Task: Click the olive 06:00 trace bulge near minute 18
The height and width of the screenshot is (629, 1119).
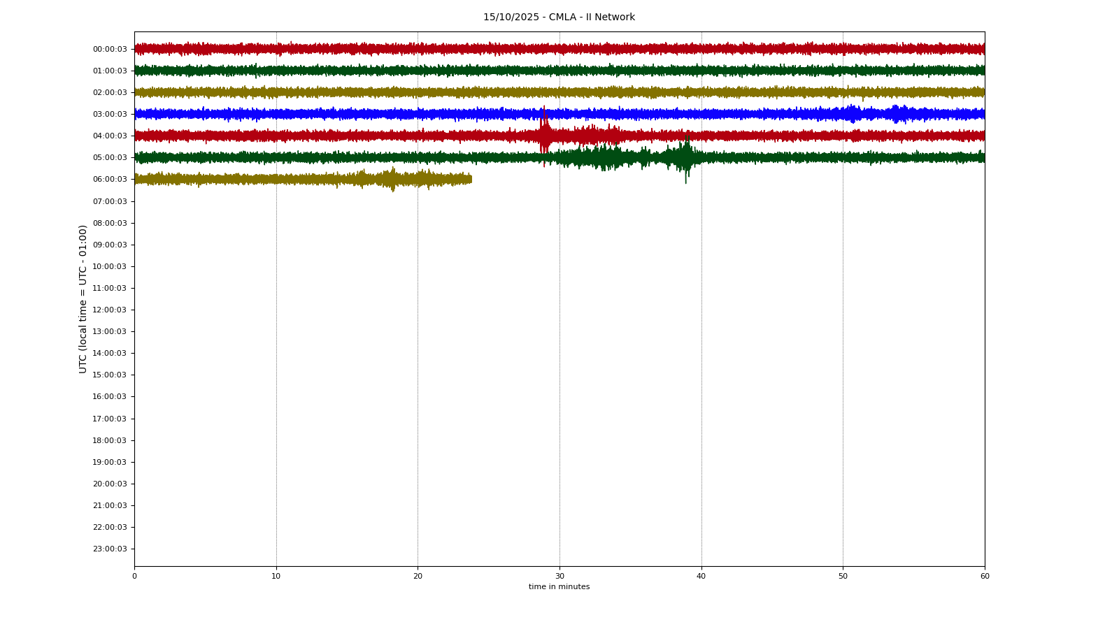Action: point(392,180)
